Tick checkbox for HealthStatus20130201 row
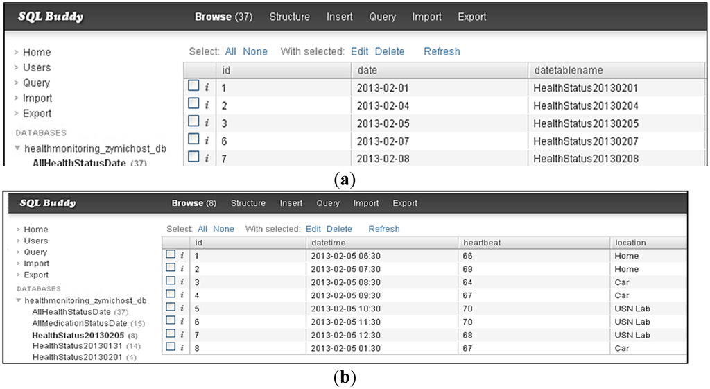The image size is (710, 389). (x=193, y=85)
